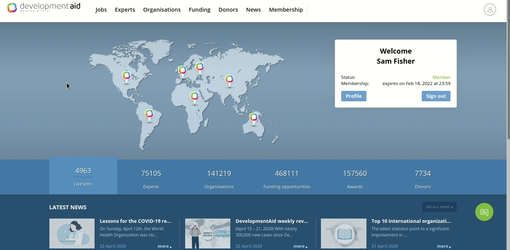Open the Jobs menu
510x250 pixels.
pyautogui.click(x=101, y=10)
